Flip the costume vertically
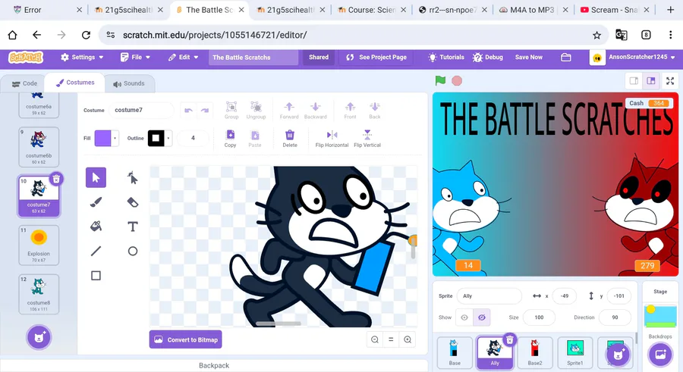Viewport: 683px width, 372px height. point(367,139)
